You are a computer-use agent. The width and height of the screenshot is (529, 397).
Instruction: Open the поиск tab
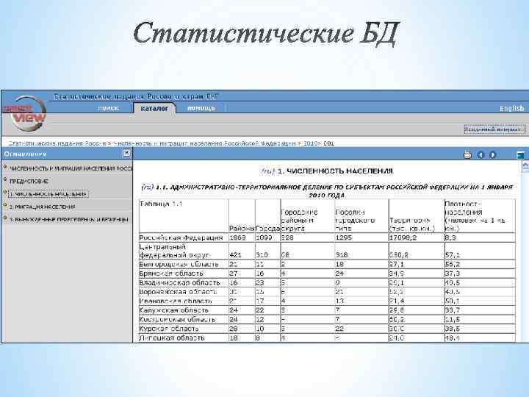click(x=108, y=108)
